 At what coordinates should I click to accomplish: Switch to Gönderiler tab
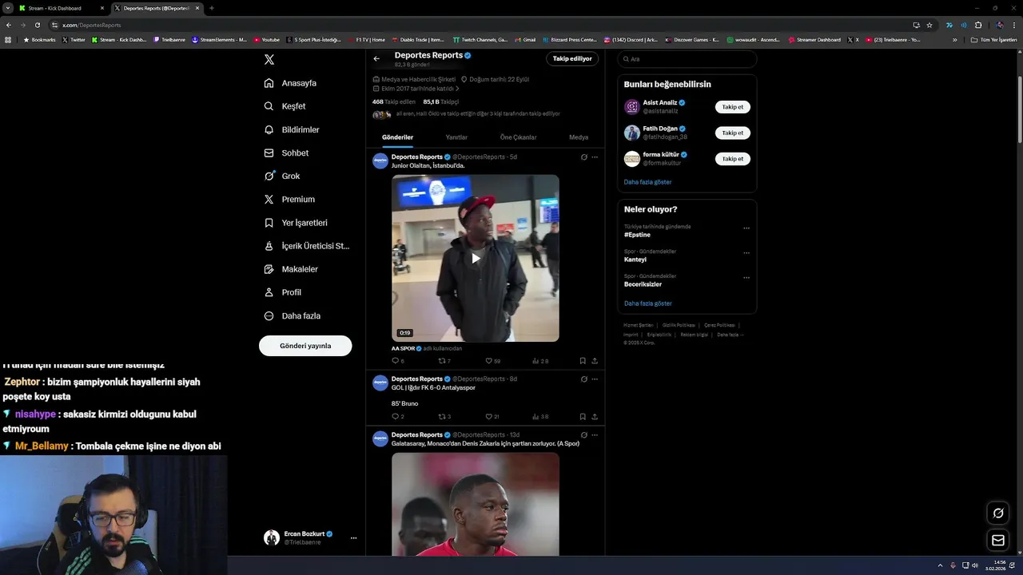(x=397, y=137)
